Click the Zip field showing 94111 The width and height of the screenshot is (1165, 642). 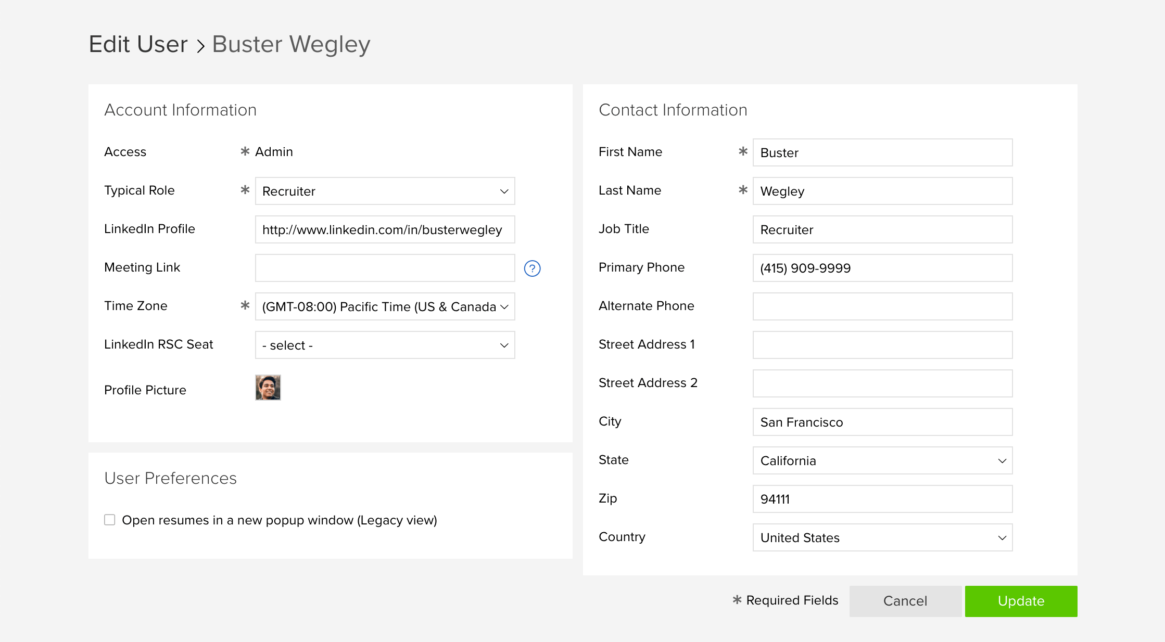[882, 499]
